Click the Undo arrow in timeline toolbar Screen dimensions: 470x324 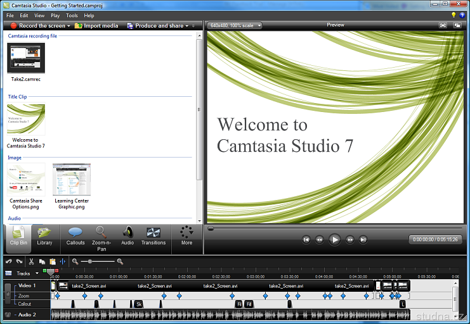[x=8, y=261]
